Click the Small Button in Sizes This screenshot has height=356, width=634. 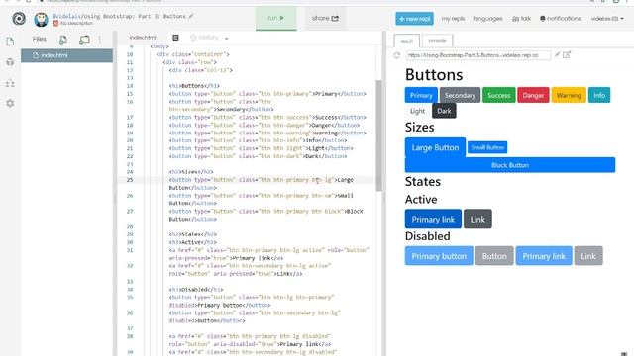tap(487, 147)
